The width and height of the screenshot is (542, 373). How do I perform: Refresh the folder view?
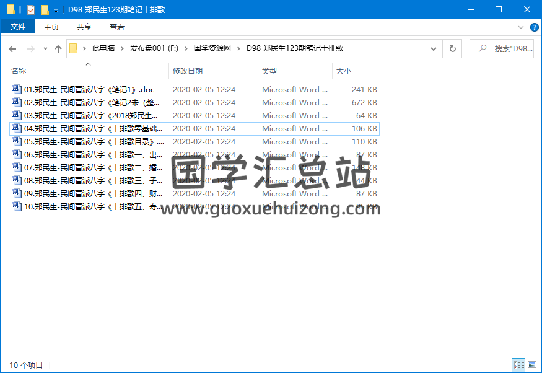coord(452,49)
